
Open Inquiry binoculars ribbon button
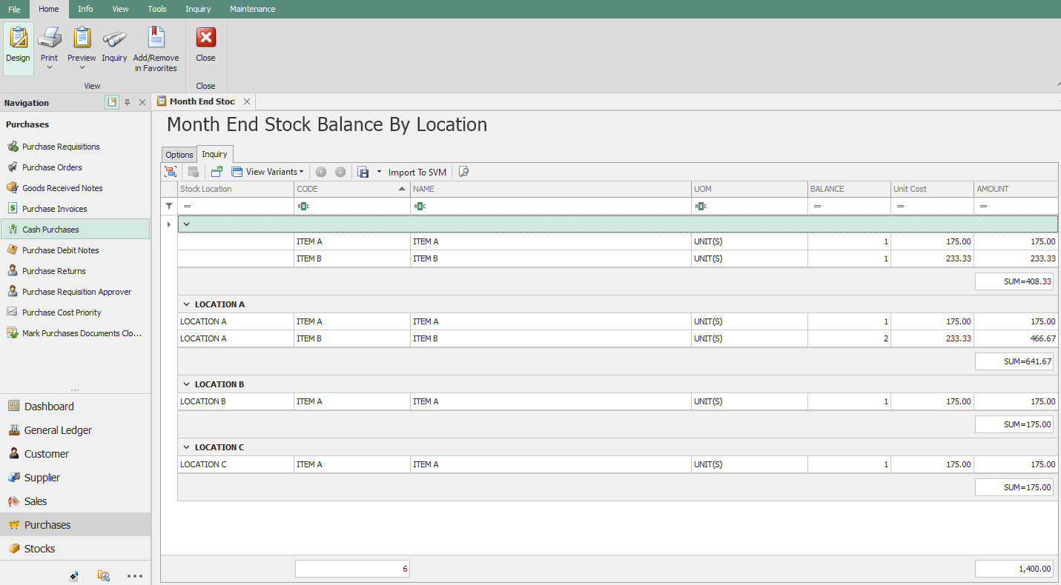114,45
